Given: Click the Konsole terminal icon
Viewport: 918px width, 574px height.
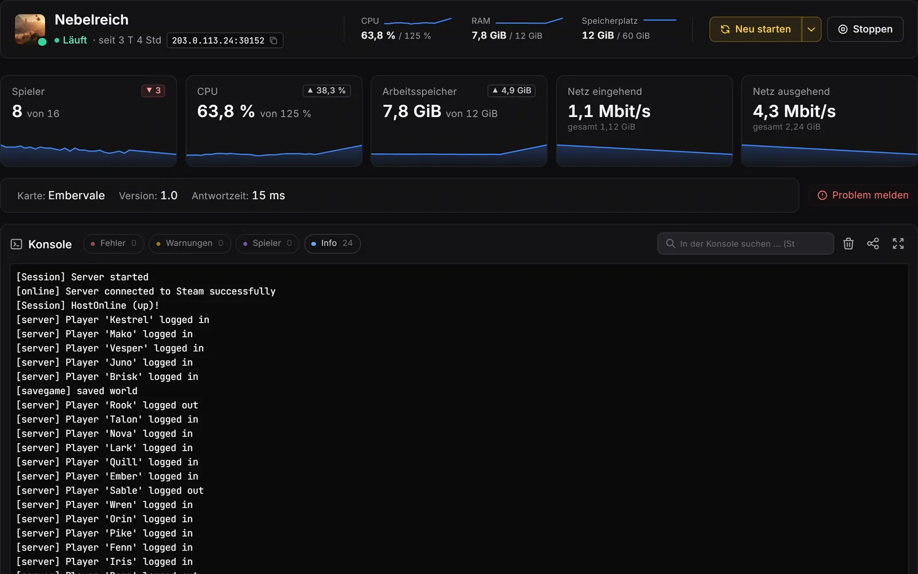Looking at the screenshot, I should click(17, 244).
